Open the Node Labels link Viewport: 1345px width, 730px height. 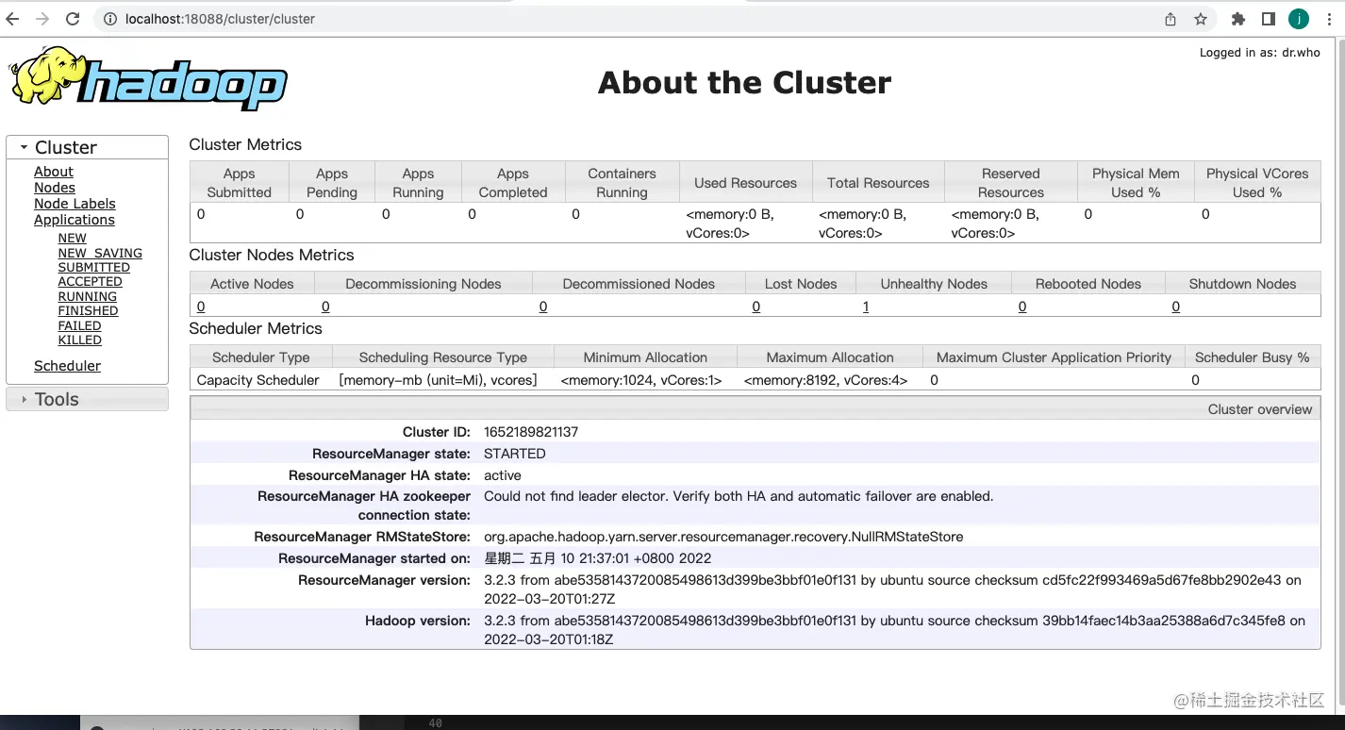pyautogui.click(x=75, y=204)
